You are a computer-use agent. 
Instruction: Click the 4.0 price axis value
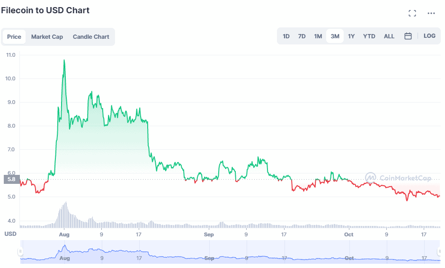11,221
